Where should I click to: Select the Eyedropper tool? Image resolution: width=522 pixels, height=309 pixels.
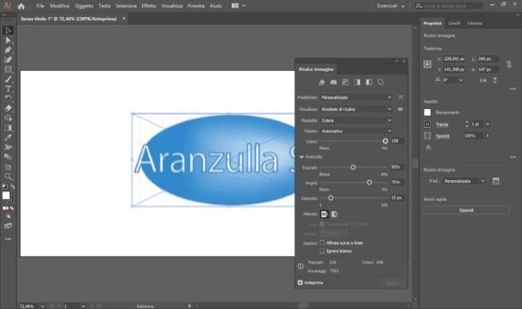coord(8,137)
